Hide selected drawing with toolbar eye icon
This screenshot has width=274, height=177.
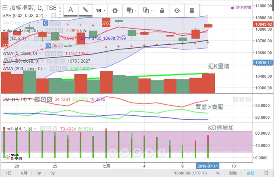(x=177, y=11)
